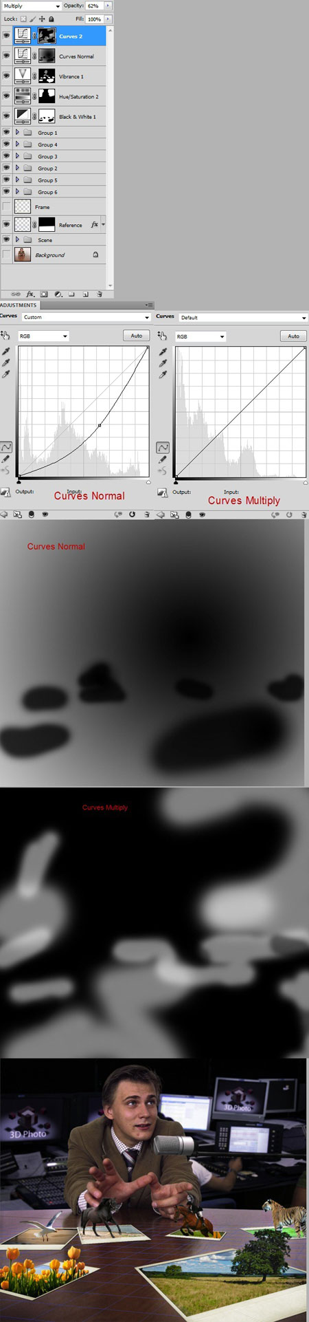The image size is (309, 1322).
Task: Hide the Hue/Saturation 2 layer
Action: click(x=6, y=96)
